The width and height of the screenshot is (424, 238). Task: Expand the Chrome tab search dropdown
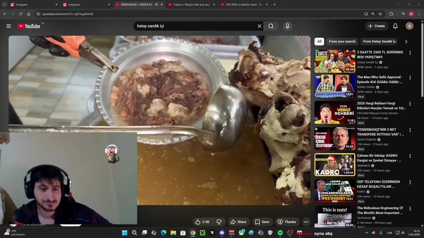click(x=5, y=5)
